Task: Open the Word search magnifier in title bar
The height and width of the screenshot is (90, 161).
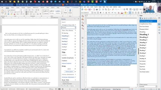Action: [x=53, y=5]
